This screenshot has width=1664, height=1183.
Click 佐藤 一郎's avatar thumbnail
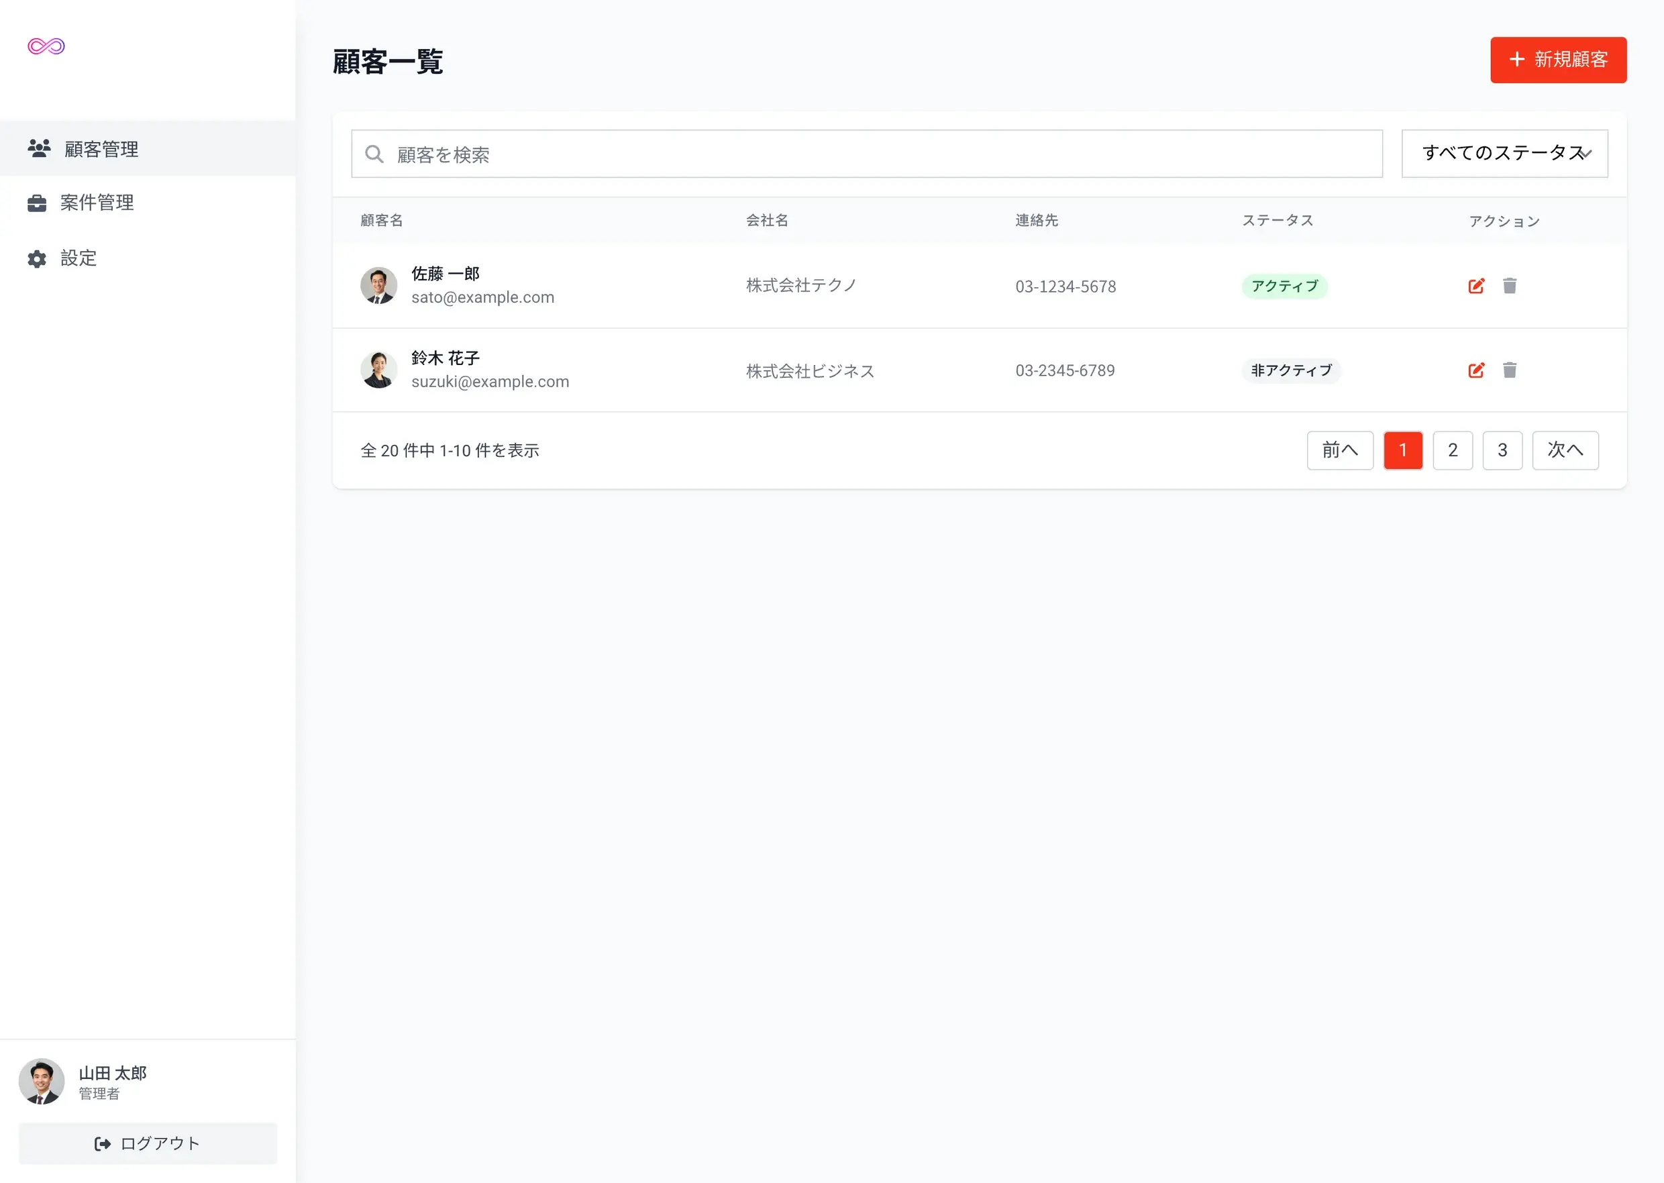coord(378,286)
